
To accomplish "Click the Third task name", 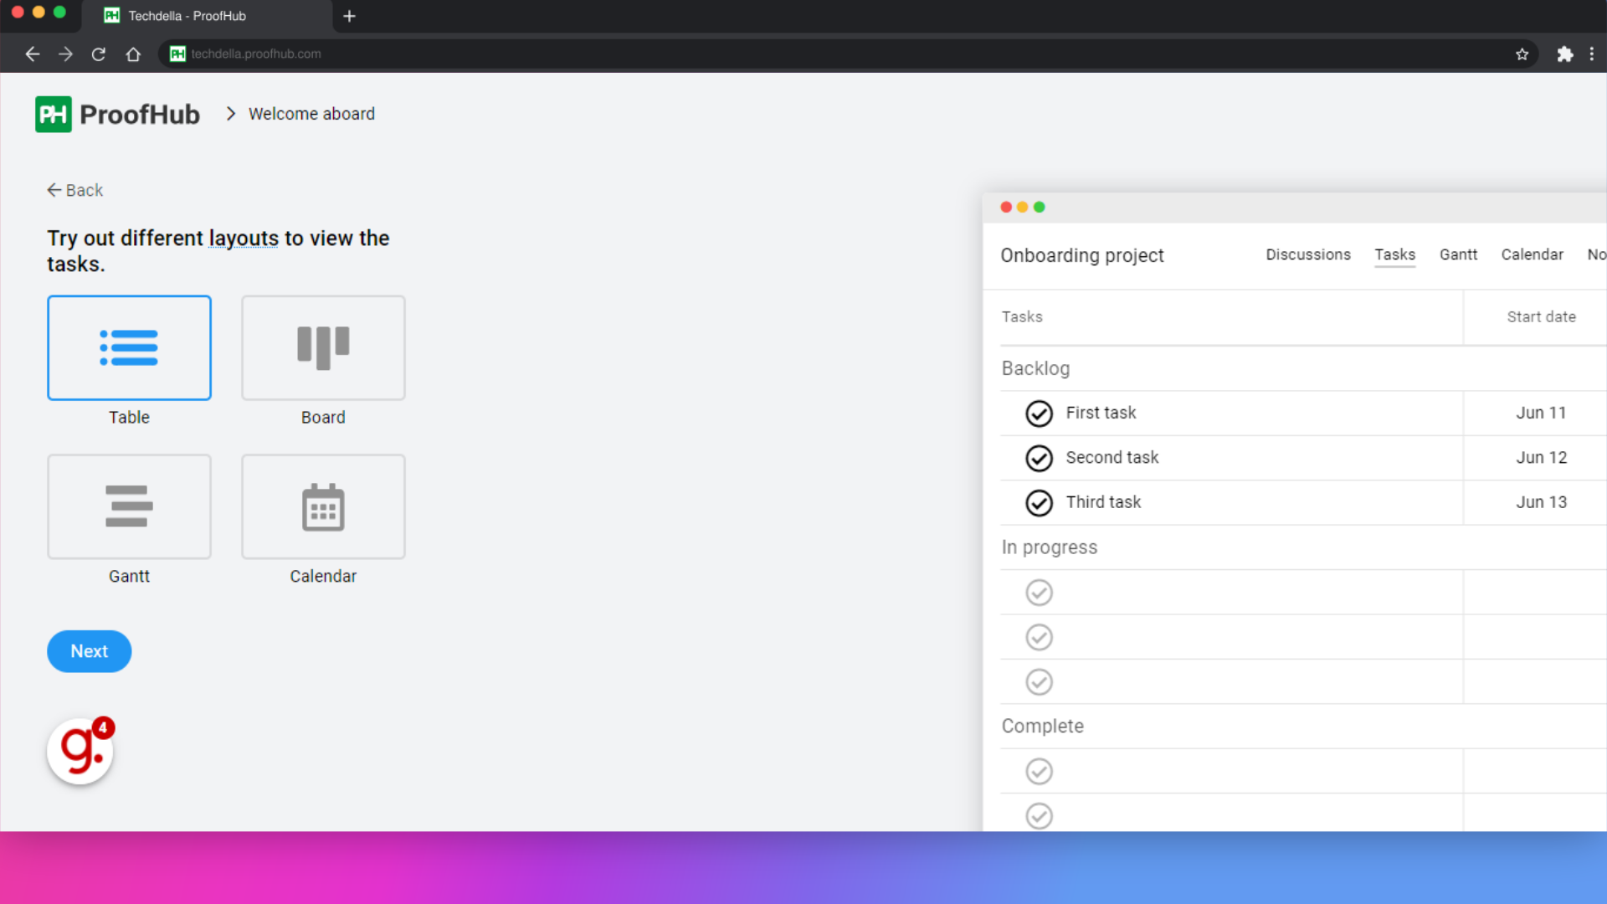I will tap(1103, 502).
